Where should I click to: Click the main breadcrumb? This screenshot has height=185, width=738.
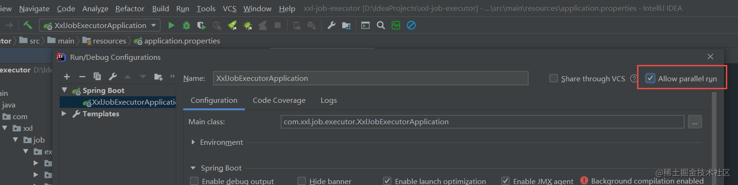pos(66,41)
